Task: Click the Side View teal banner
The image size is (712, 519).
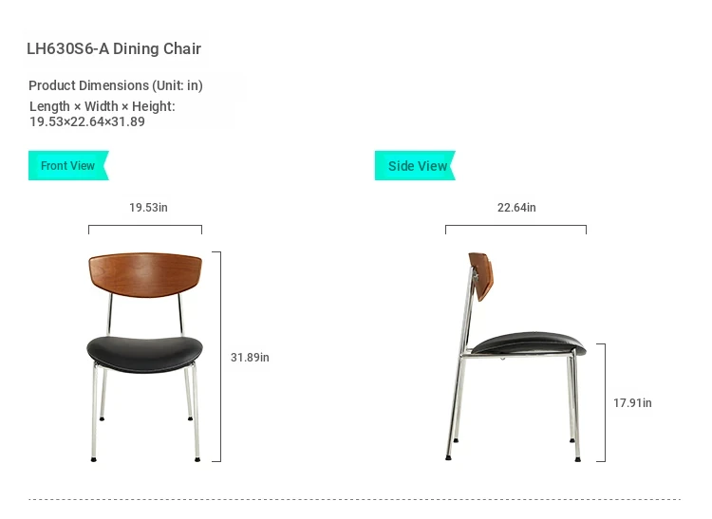Action: tap(415, 166)
